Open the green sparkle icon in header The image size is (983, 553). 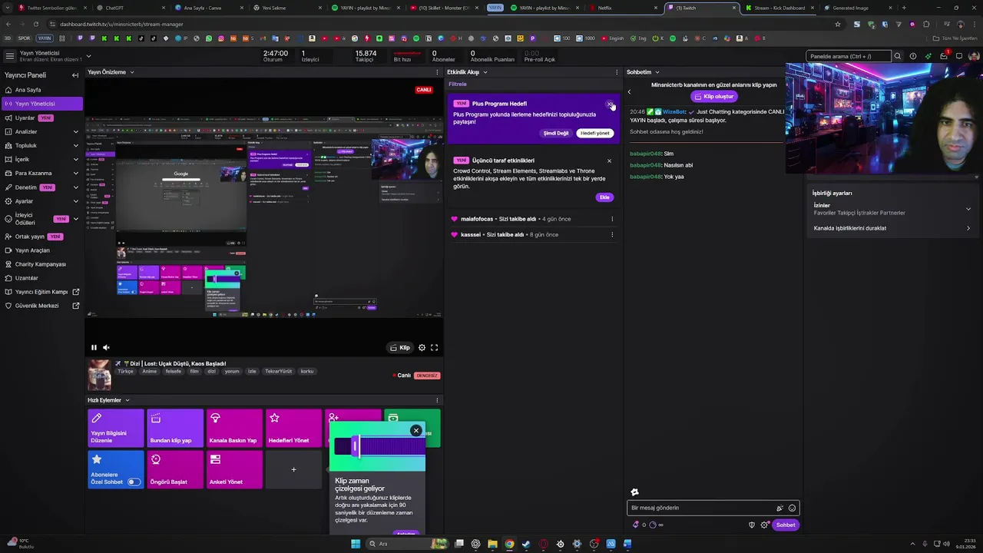tap(928, 56)
